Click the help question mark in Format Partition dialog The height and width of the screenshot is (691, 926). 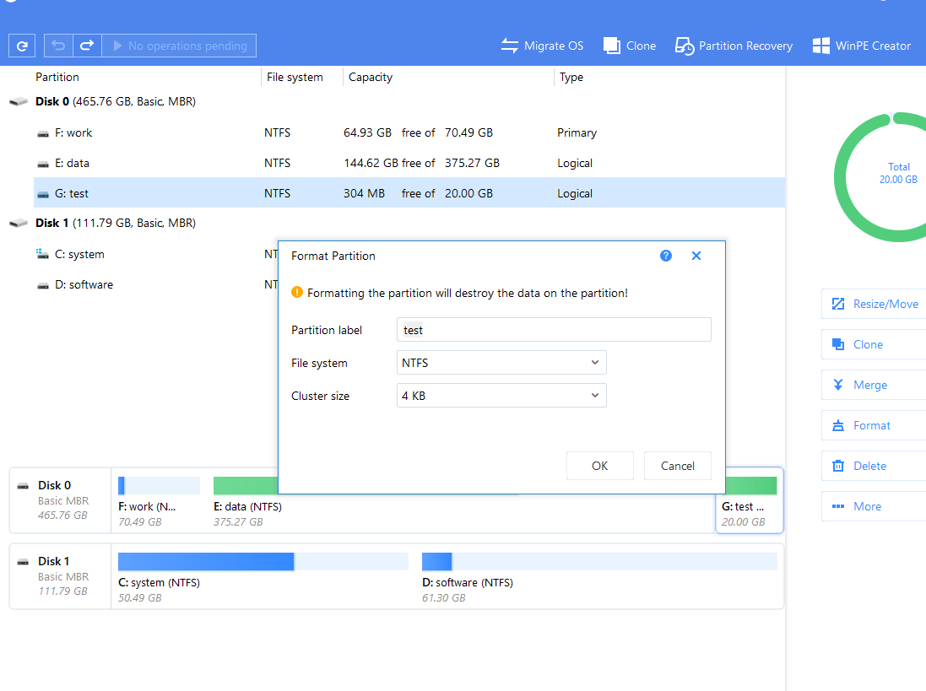(665, 256)
